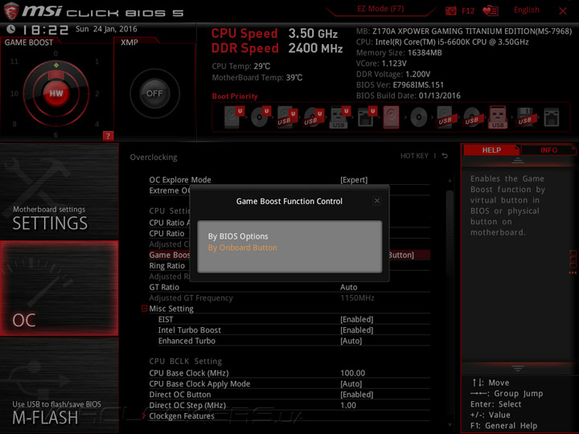
Task: Click the date Sun 24 Jan, 2016
Action: (x=106, y=29)
